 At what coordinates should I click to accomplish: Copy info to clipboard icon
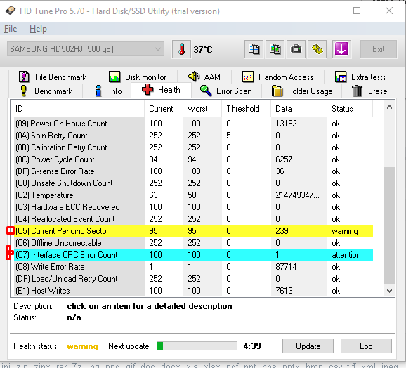tap(254, 49)
